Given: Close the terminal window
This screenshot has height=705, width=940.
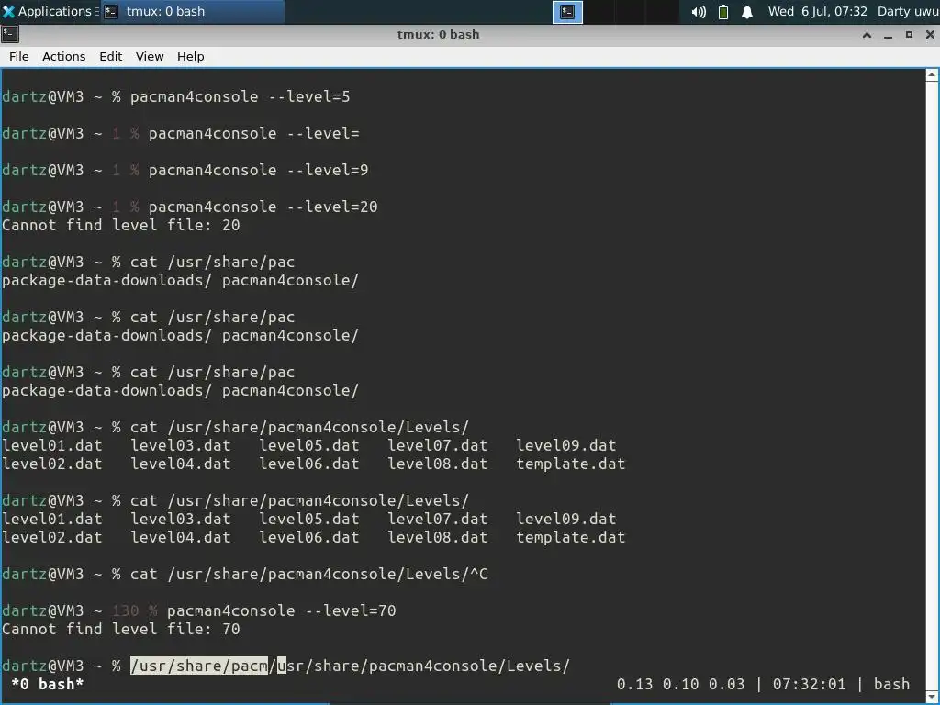Looking at the screenshot, I should 930,35.
